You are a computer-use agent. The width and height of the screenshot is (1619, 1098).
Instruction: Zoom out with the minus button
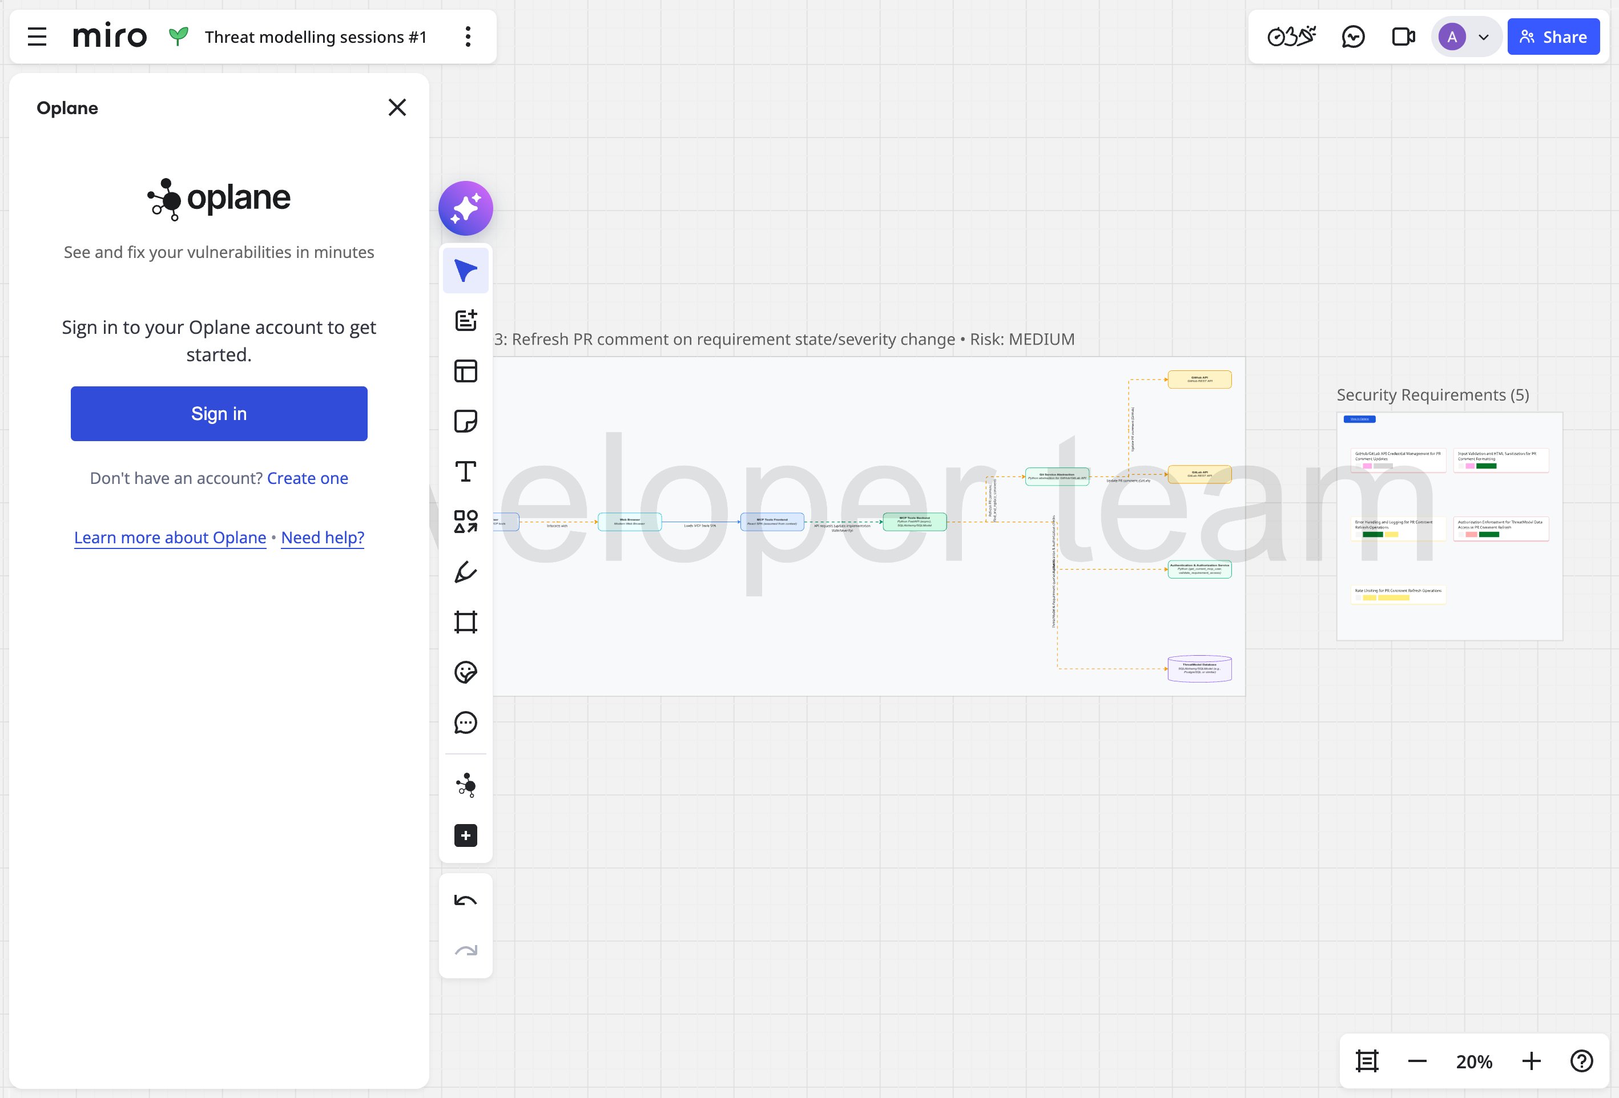pos(1417,1061)
